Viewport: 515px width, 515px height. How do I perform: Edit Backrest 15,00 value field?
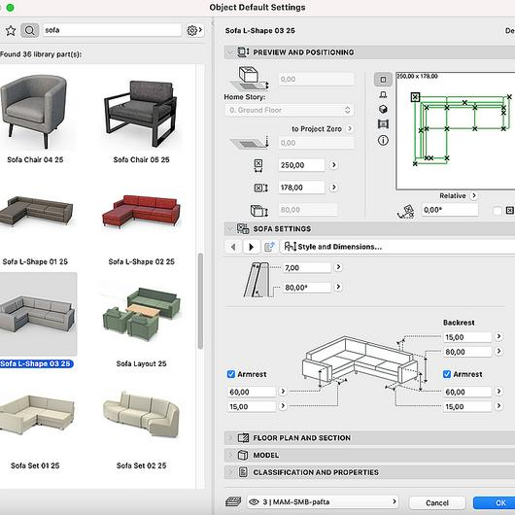click(x=467, y=337)
